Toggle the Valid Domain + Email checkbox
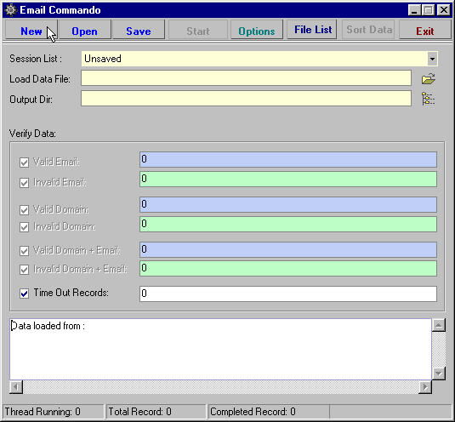The image size is (455, 422). [24, 251]
